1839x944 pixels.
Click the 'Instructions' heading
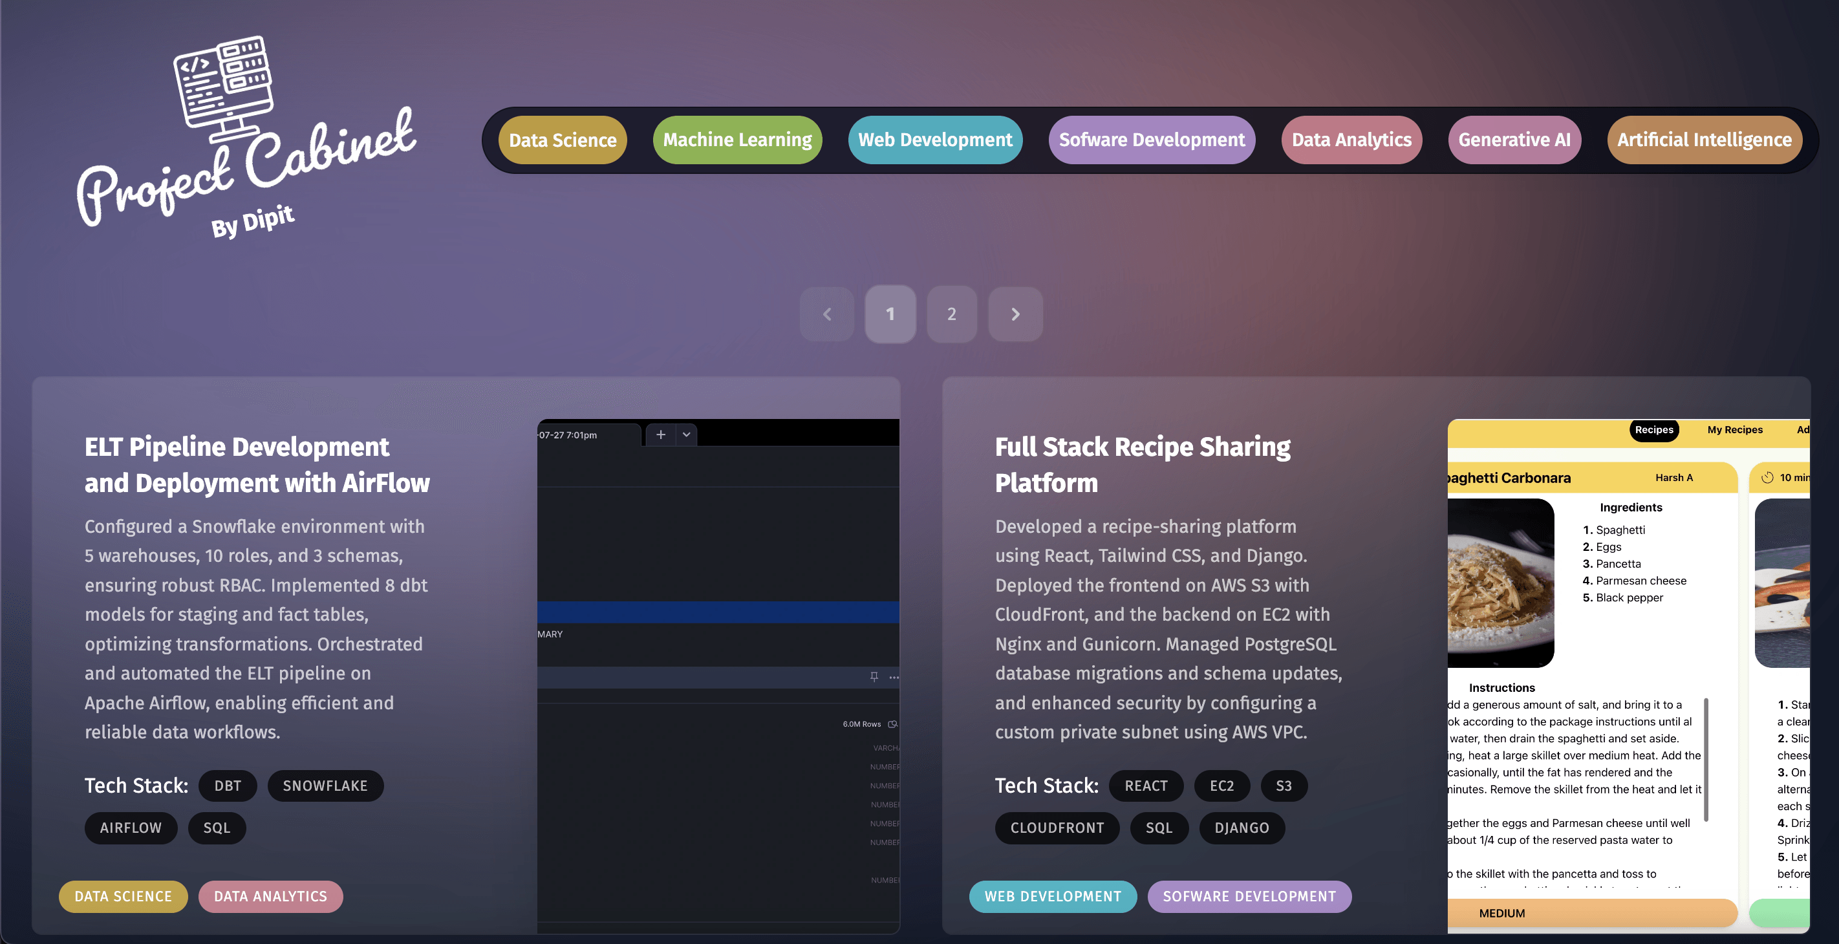click(1501, 688)
